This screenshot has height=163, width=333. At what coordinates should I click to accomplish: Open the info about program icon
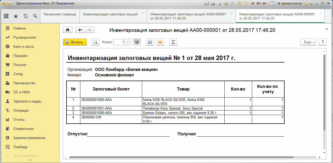(x=307, y=4)
